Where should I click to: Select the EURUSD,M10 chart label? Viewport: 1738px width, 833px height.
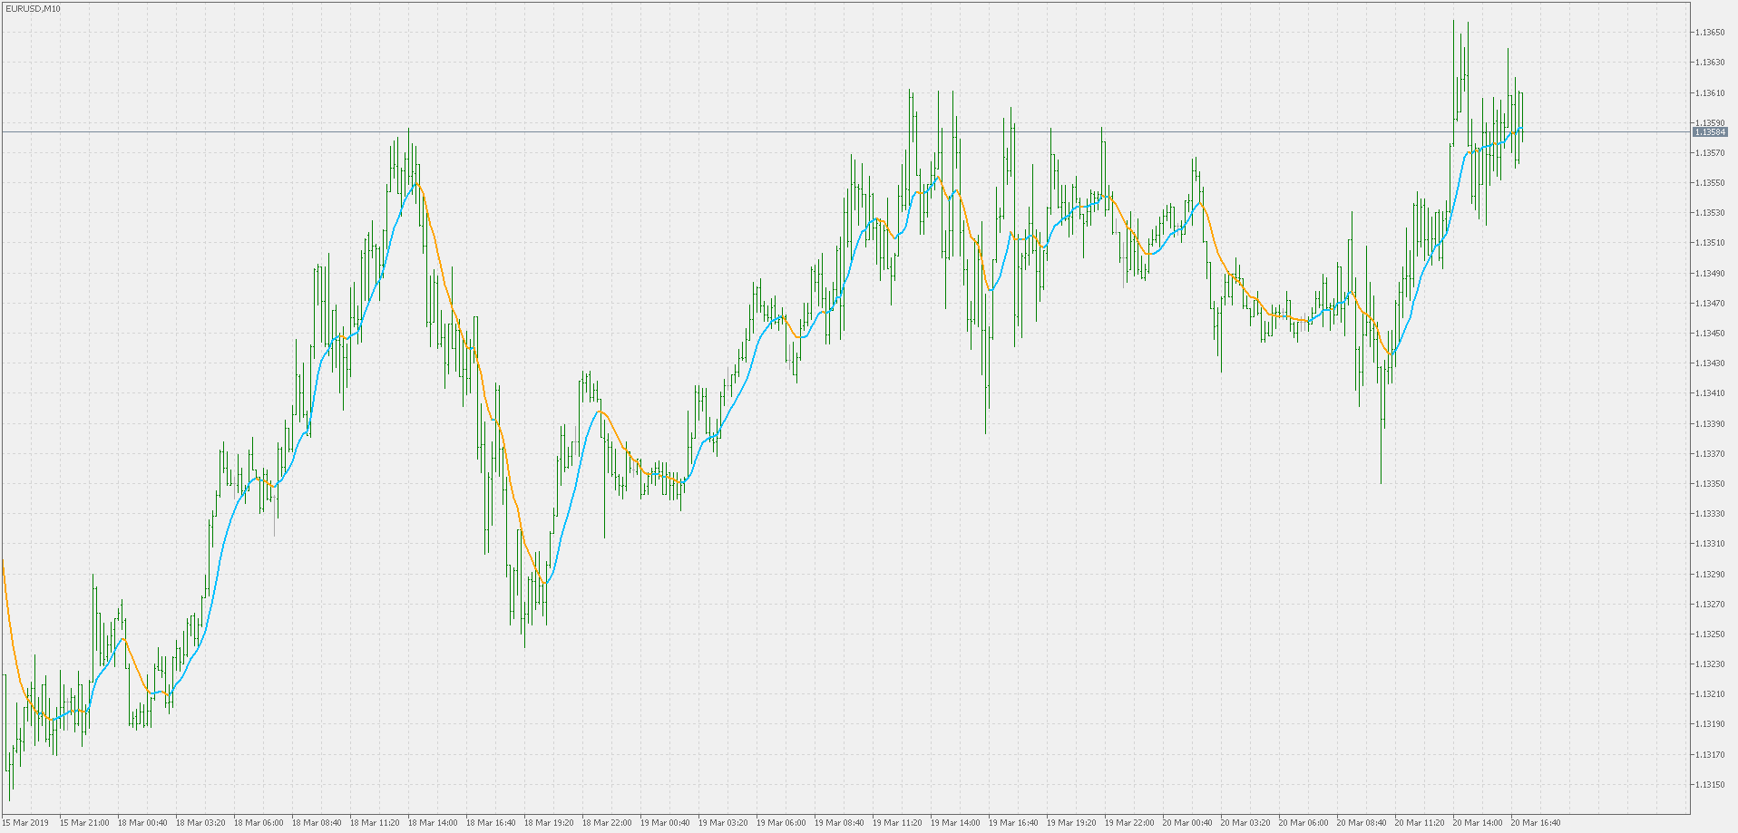tap(32, 7)
